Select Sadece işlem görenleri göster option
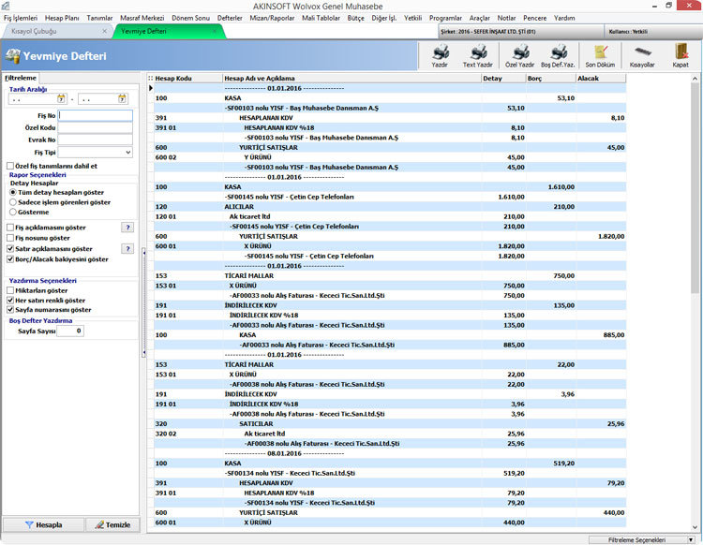The height and width of the screenshot is (545, 703). coord(13,202)
